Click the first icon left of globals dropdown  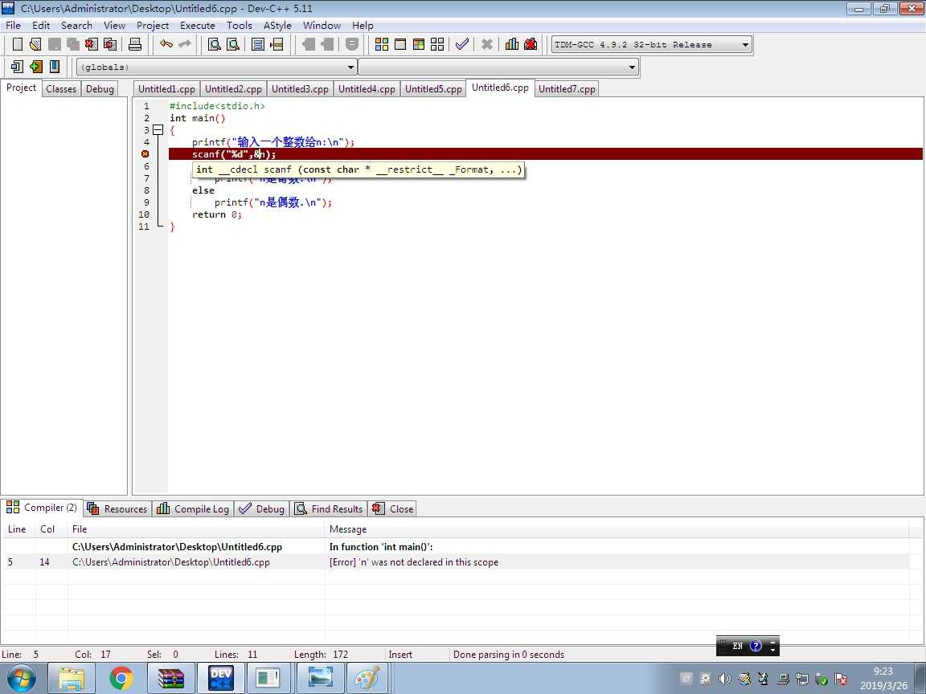click(17, 67)
